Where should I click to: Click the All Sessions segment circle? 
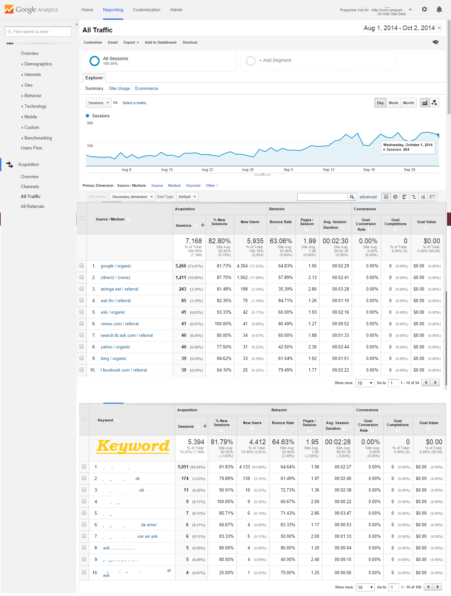[94, 61]
